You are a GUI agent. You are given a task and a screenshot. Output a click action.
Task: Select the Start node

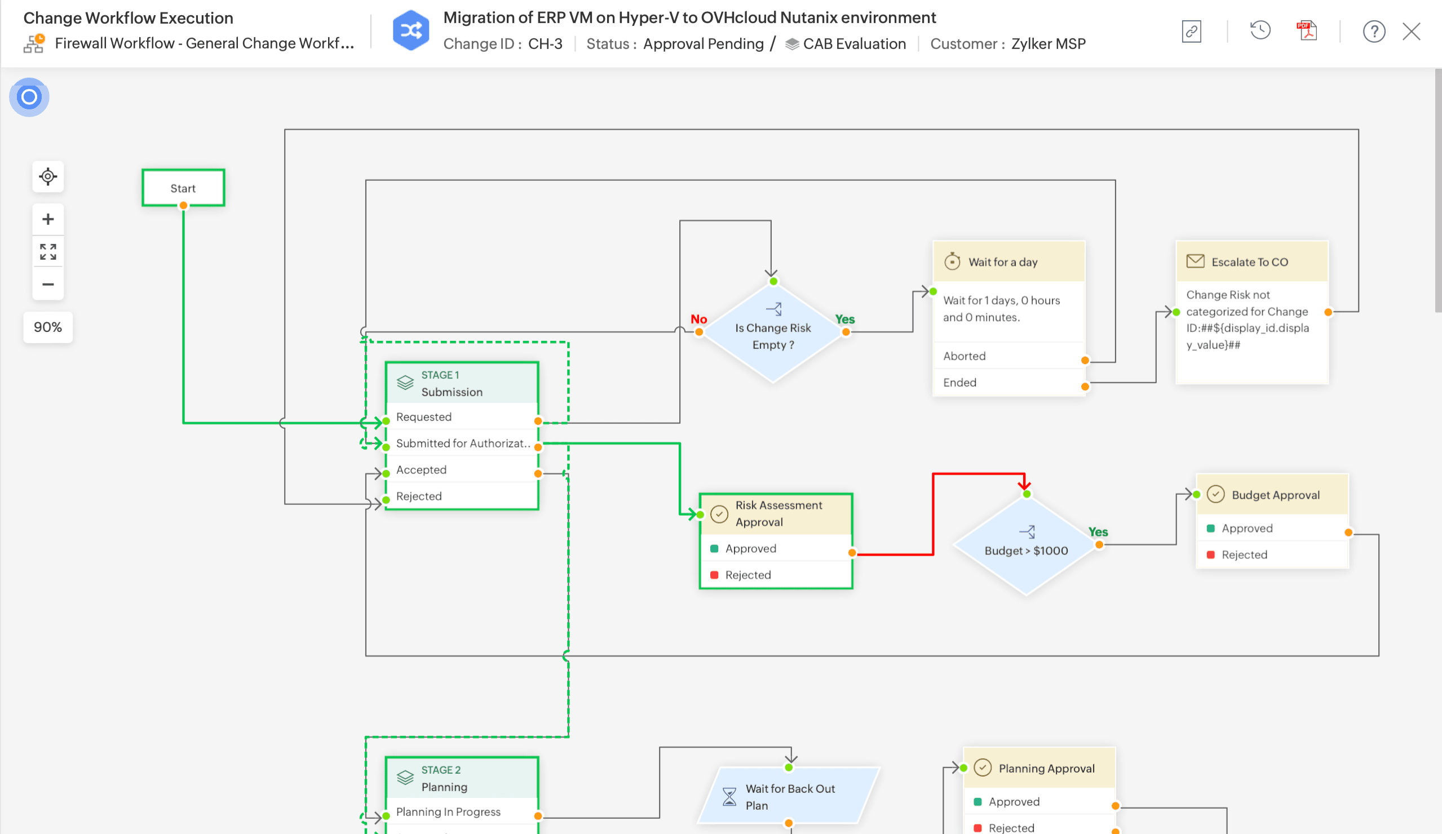tap(183, 188)
